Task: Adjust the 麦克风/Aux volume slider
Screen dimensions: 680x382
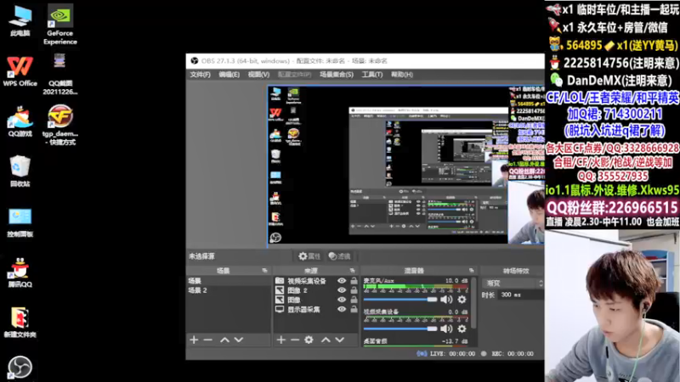Action: point(400,300)
